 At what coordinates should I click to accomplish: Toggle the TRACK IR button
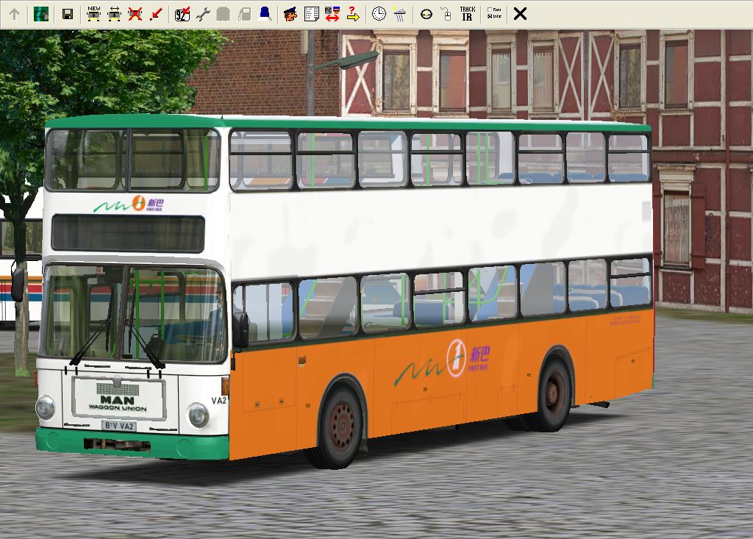point(467,14)
